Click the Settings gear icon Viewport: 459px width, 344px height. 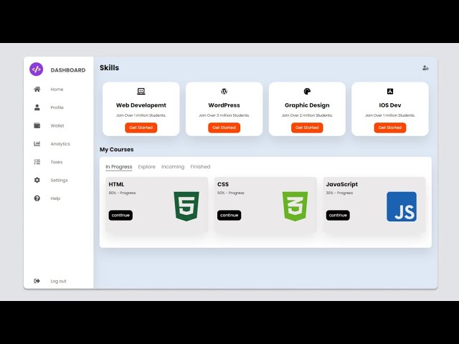[37, 180]
